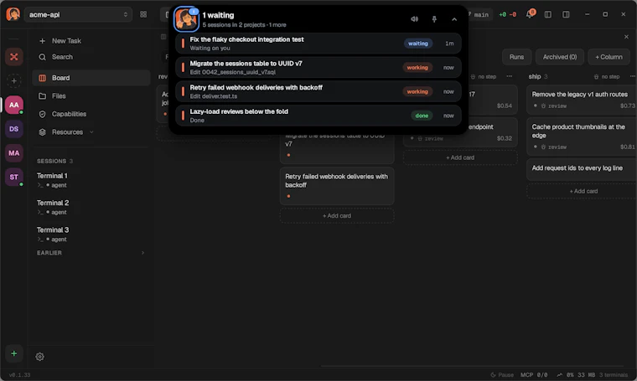Add a workspace with the dashed plus circle
This screenshot has height=381, width=637.
click(x=13, y=80)
